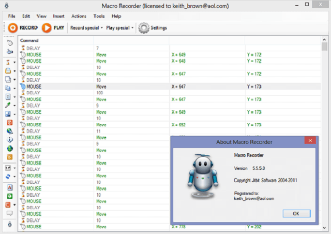331x234 pixels.
Task: Select the MOUSE row with X = 652
Action: pyautogui.click(x=170, y=125)
